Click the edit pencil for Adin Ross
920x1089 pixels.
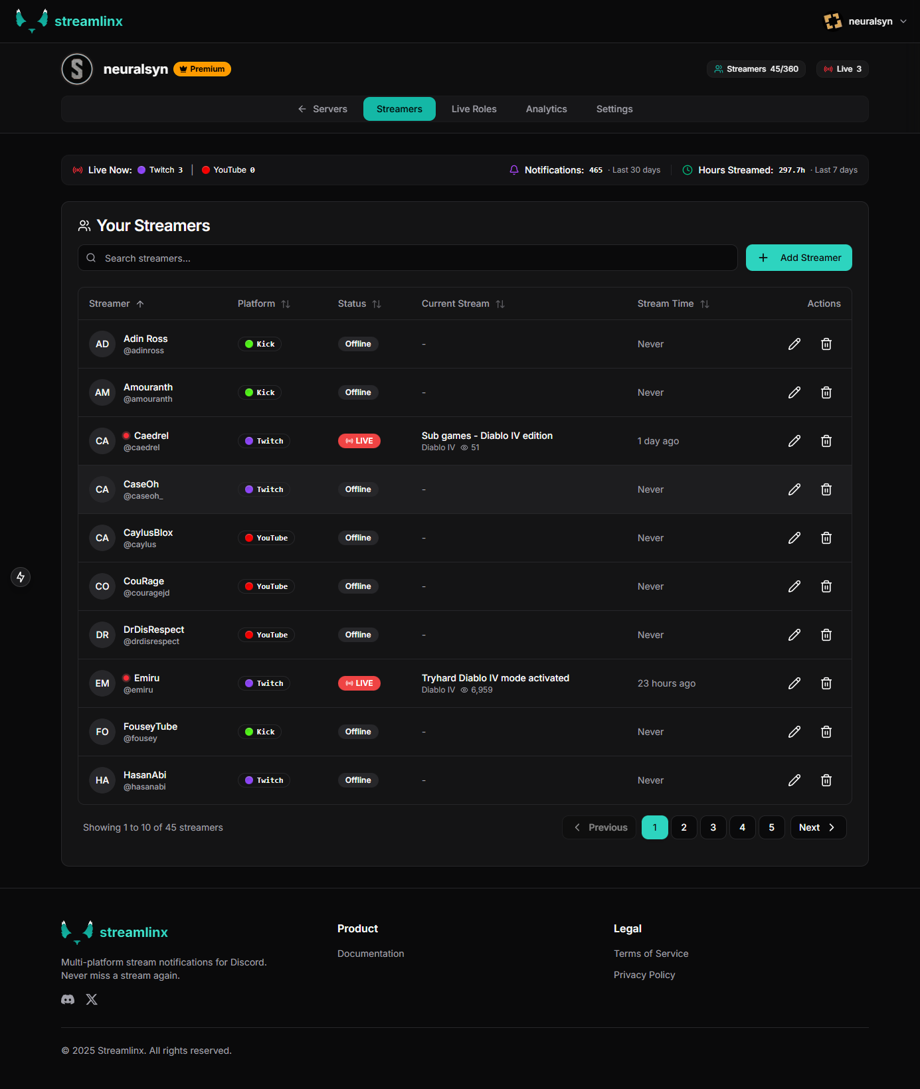click(x=794, y=344)
